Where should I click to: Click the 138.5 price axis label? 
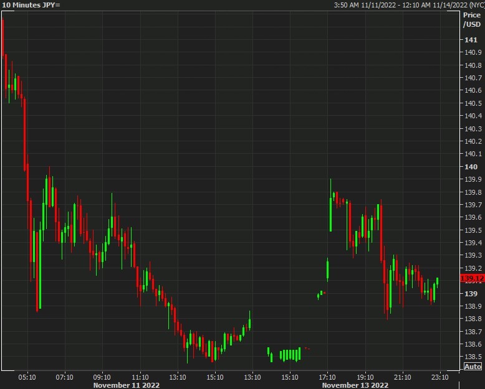(x=473, y=357)
